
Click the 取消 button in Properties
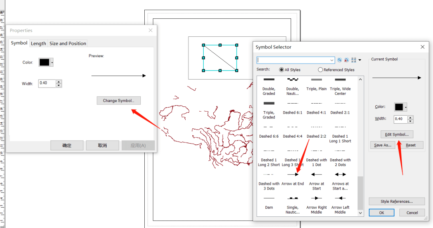click(x=103, y=145)
